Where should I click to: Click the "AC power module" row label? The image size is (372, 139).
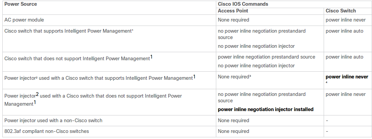click(24, 20)
